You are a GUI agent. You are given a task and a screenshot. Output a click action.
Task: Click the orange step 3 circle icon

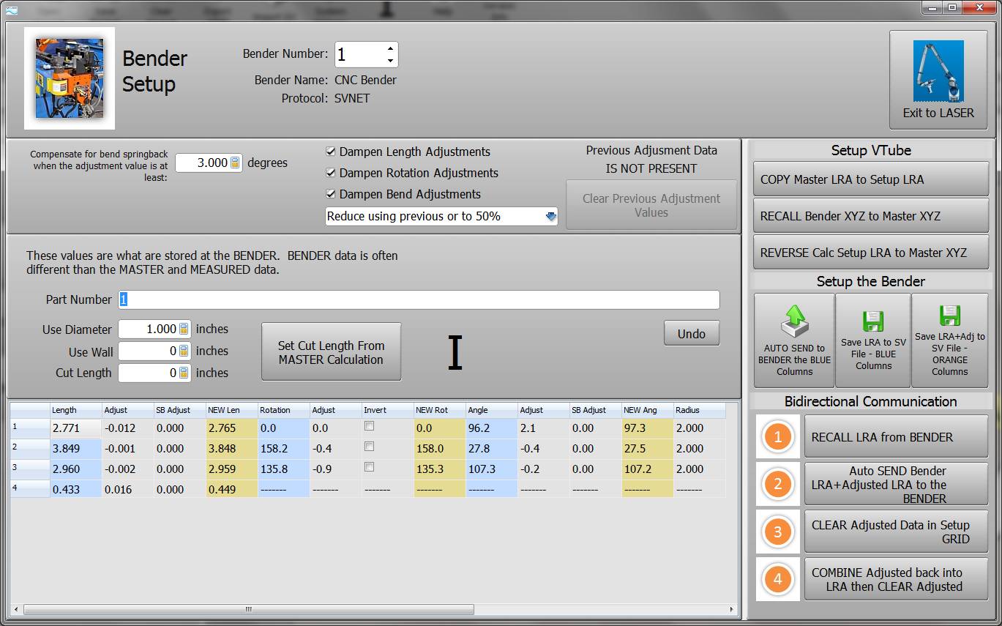click(777, 532)
